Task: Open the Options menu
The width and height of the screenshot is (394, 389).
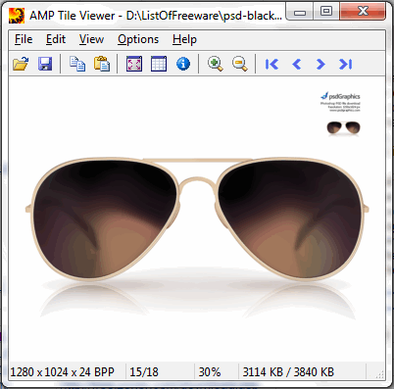Action: click(x=138, y=39)
